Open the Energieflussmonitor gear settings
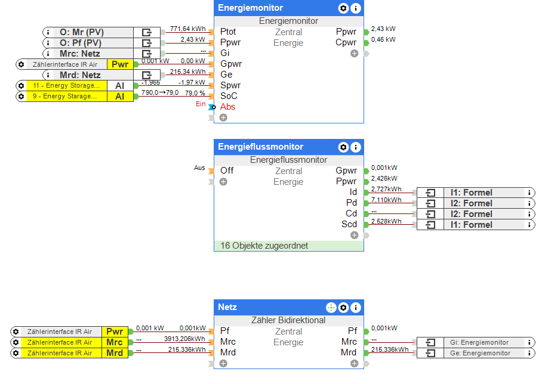The height and width of the screenshot is (384, 551). click(x=343, y=147)
